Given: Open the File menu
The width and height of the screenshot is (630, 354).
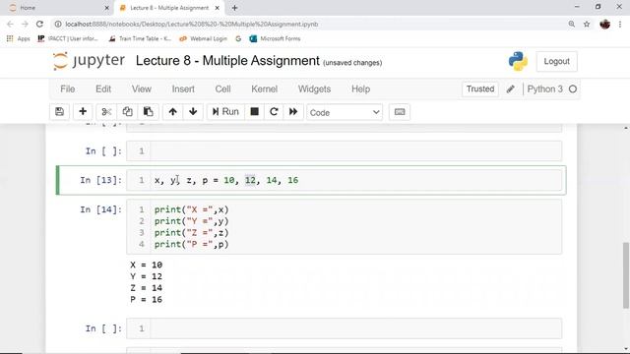Looking at the screenshot, I should 68,89.
